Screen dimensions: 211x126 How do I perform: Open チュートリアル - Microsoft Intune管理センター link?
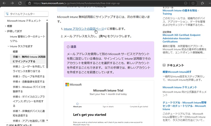184,106
